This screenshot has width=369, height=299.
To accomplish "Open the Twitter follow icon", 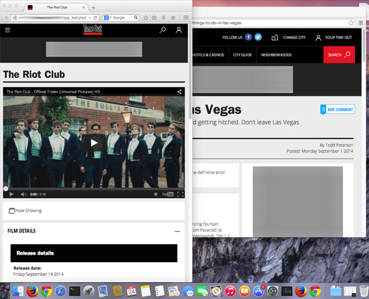I will 258,37.
